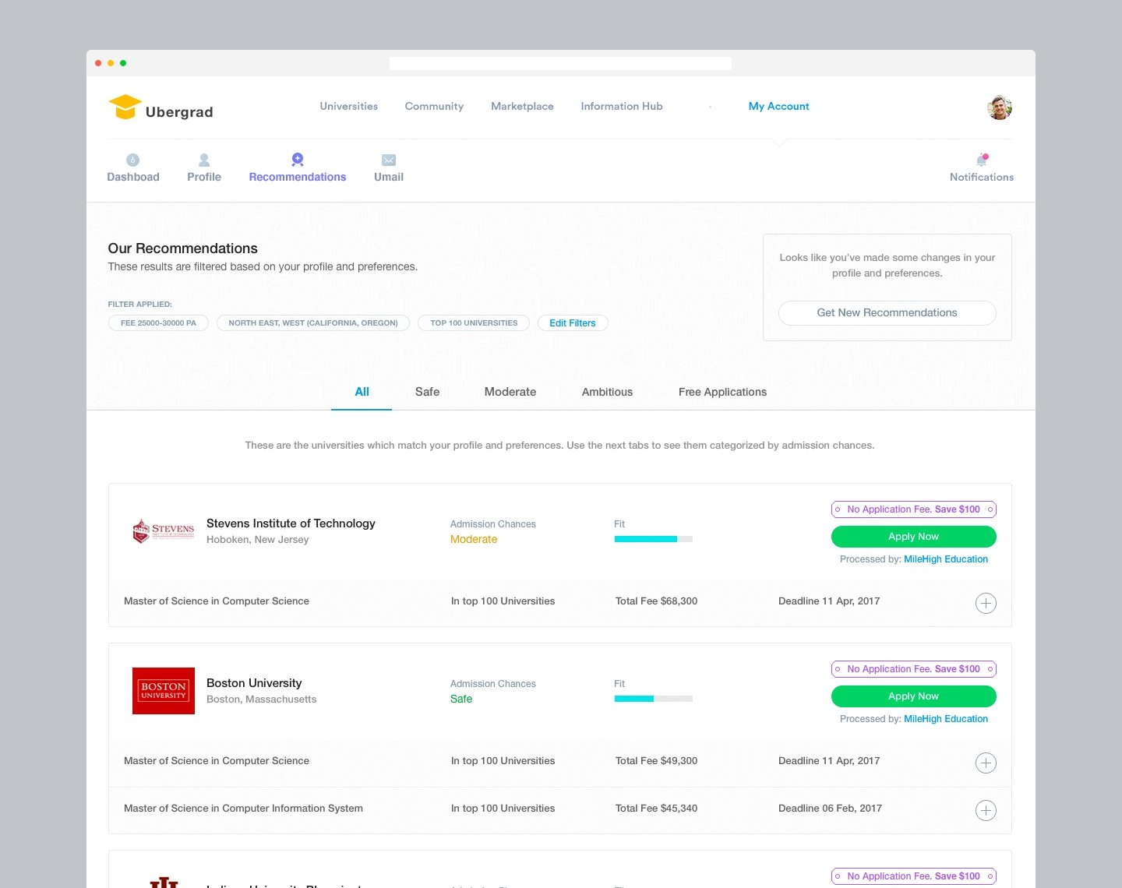Open the Boston University title
The width and height of the screenshot is (1122, 888).
tap(254, 683)
